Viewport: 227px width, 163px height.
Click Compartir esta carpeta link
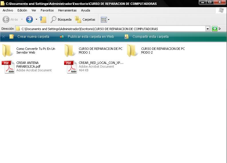pyautogui.click(x=151, y=37)
